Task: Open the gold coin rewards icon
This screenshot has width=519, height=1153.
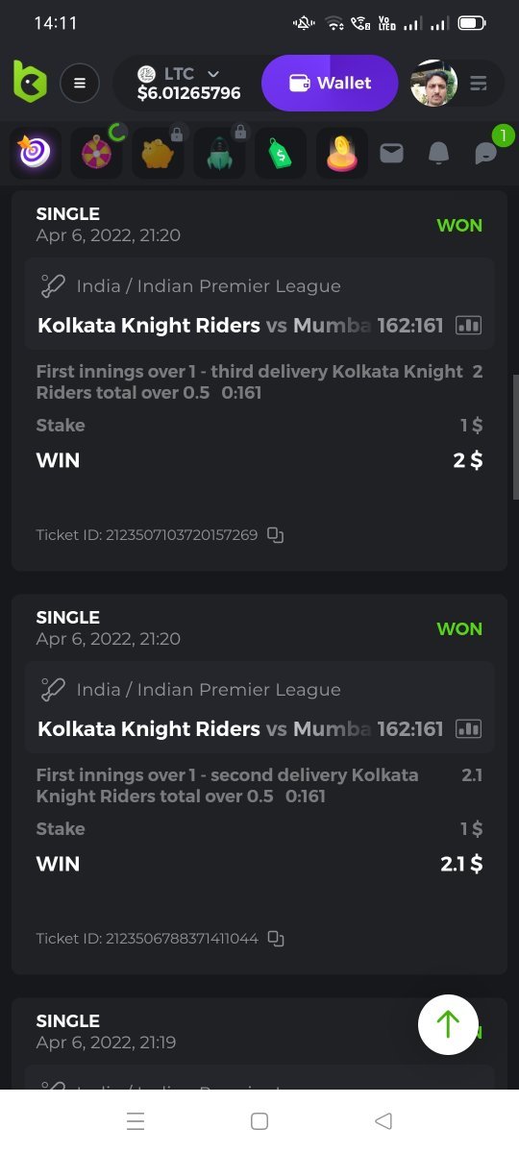Action: click(x=341, y=154)
